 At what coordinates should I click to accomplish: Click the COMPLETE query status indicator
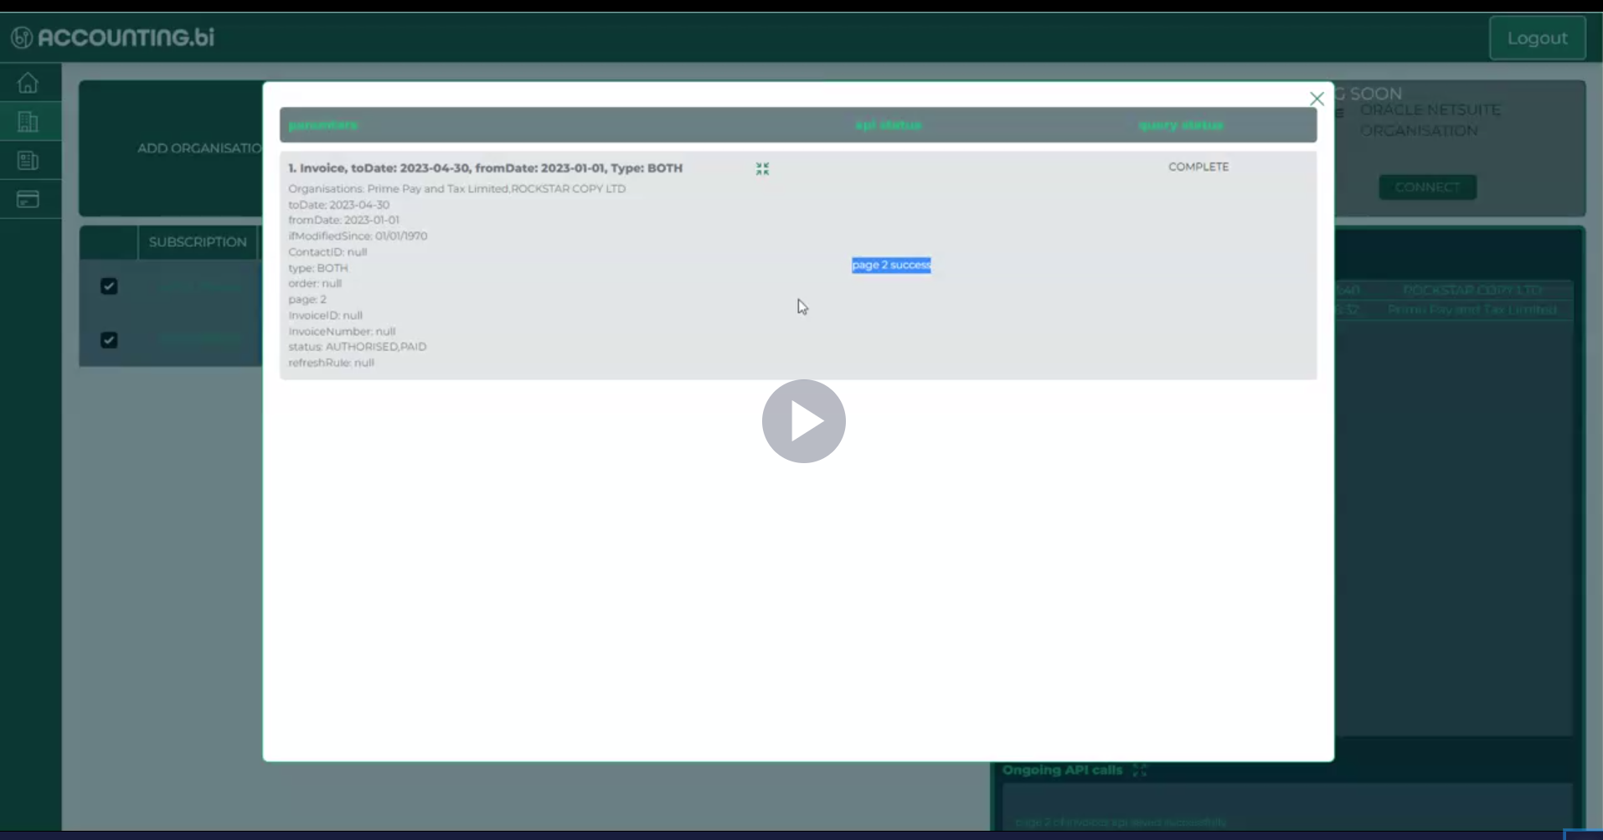tap(1198, 167)
